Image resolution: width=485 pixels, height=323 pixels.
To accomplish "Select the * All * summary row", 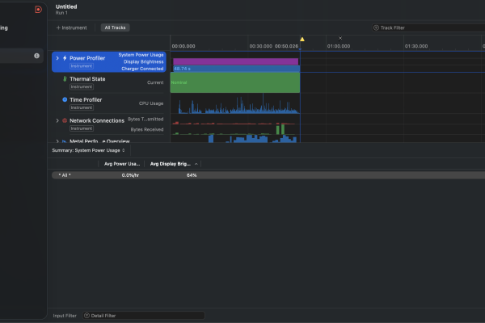I will click(x=65, y=174).
